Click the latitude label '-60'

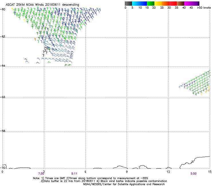click(3, 9)
